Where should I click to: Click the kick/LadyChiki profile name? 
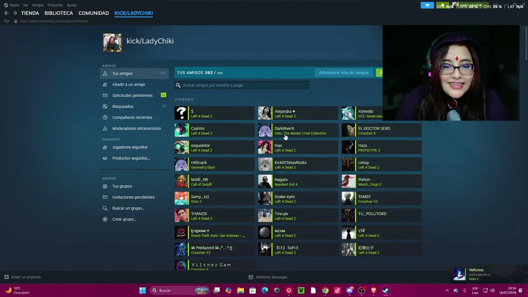pyautogui.click(x=150, y=41)
